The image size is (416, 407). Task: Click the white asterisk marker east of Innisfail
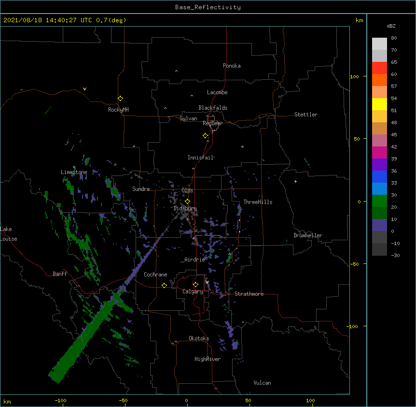coord(242,146)
